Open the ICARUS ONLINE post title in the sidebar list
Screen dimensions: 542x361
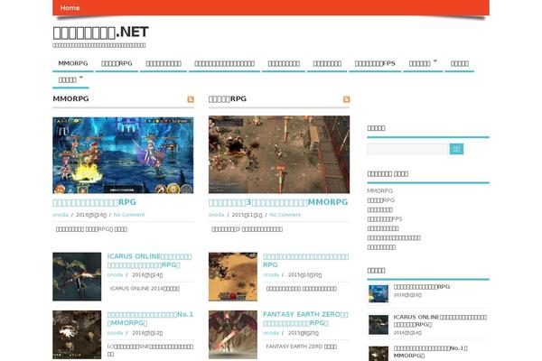[x=440, y=321]
